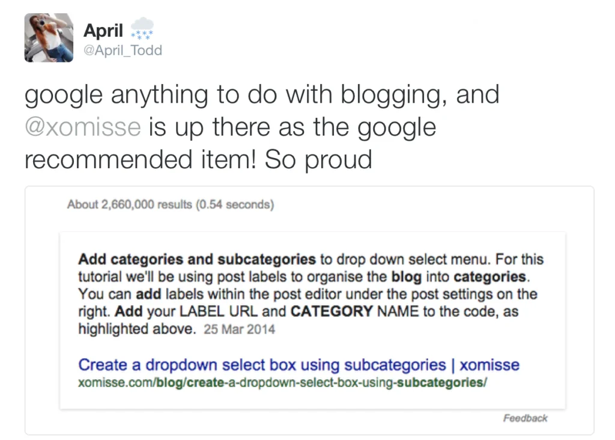Click the display name "April"
This screenshot has height=440, width=615.
[x=103, y=29]
